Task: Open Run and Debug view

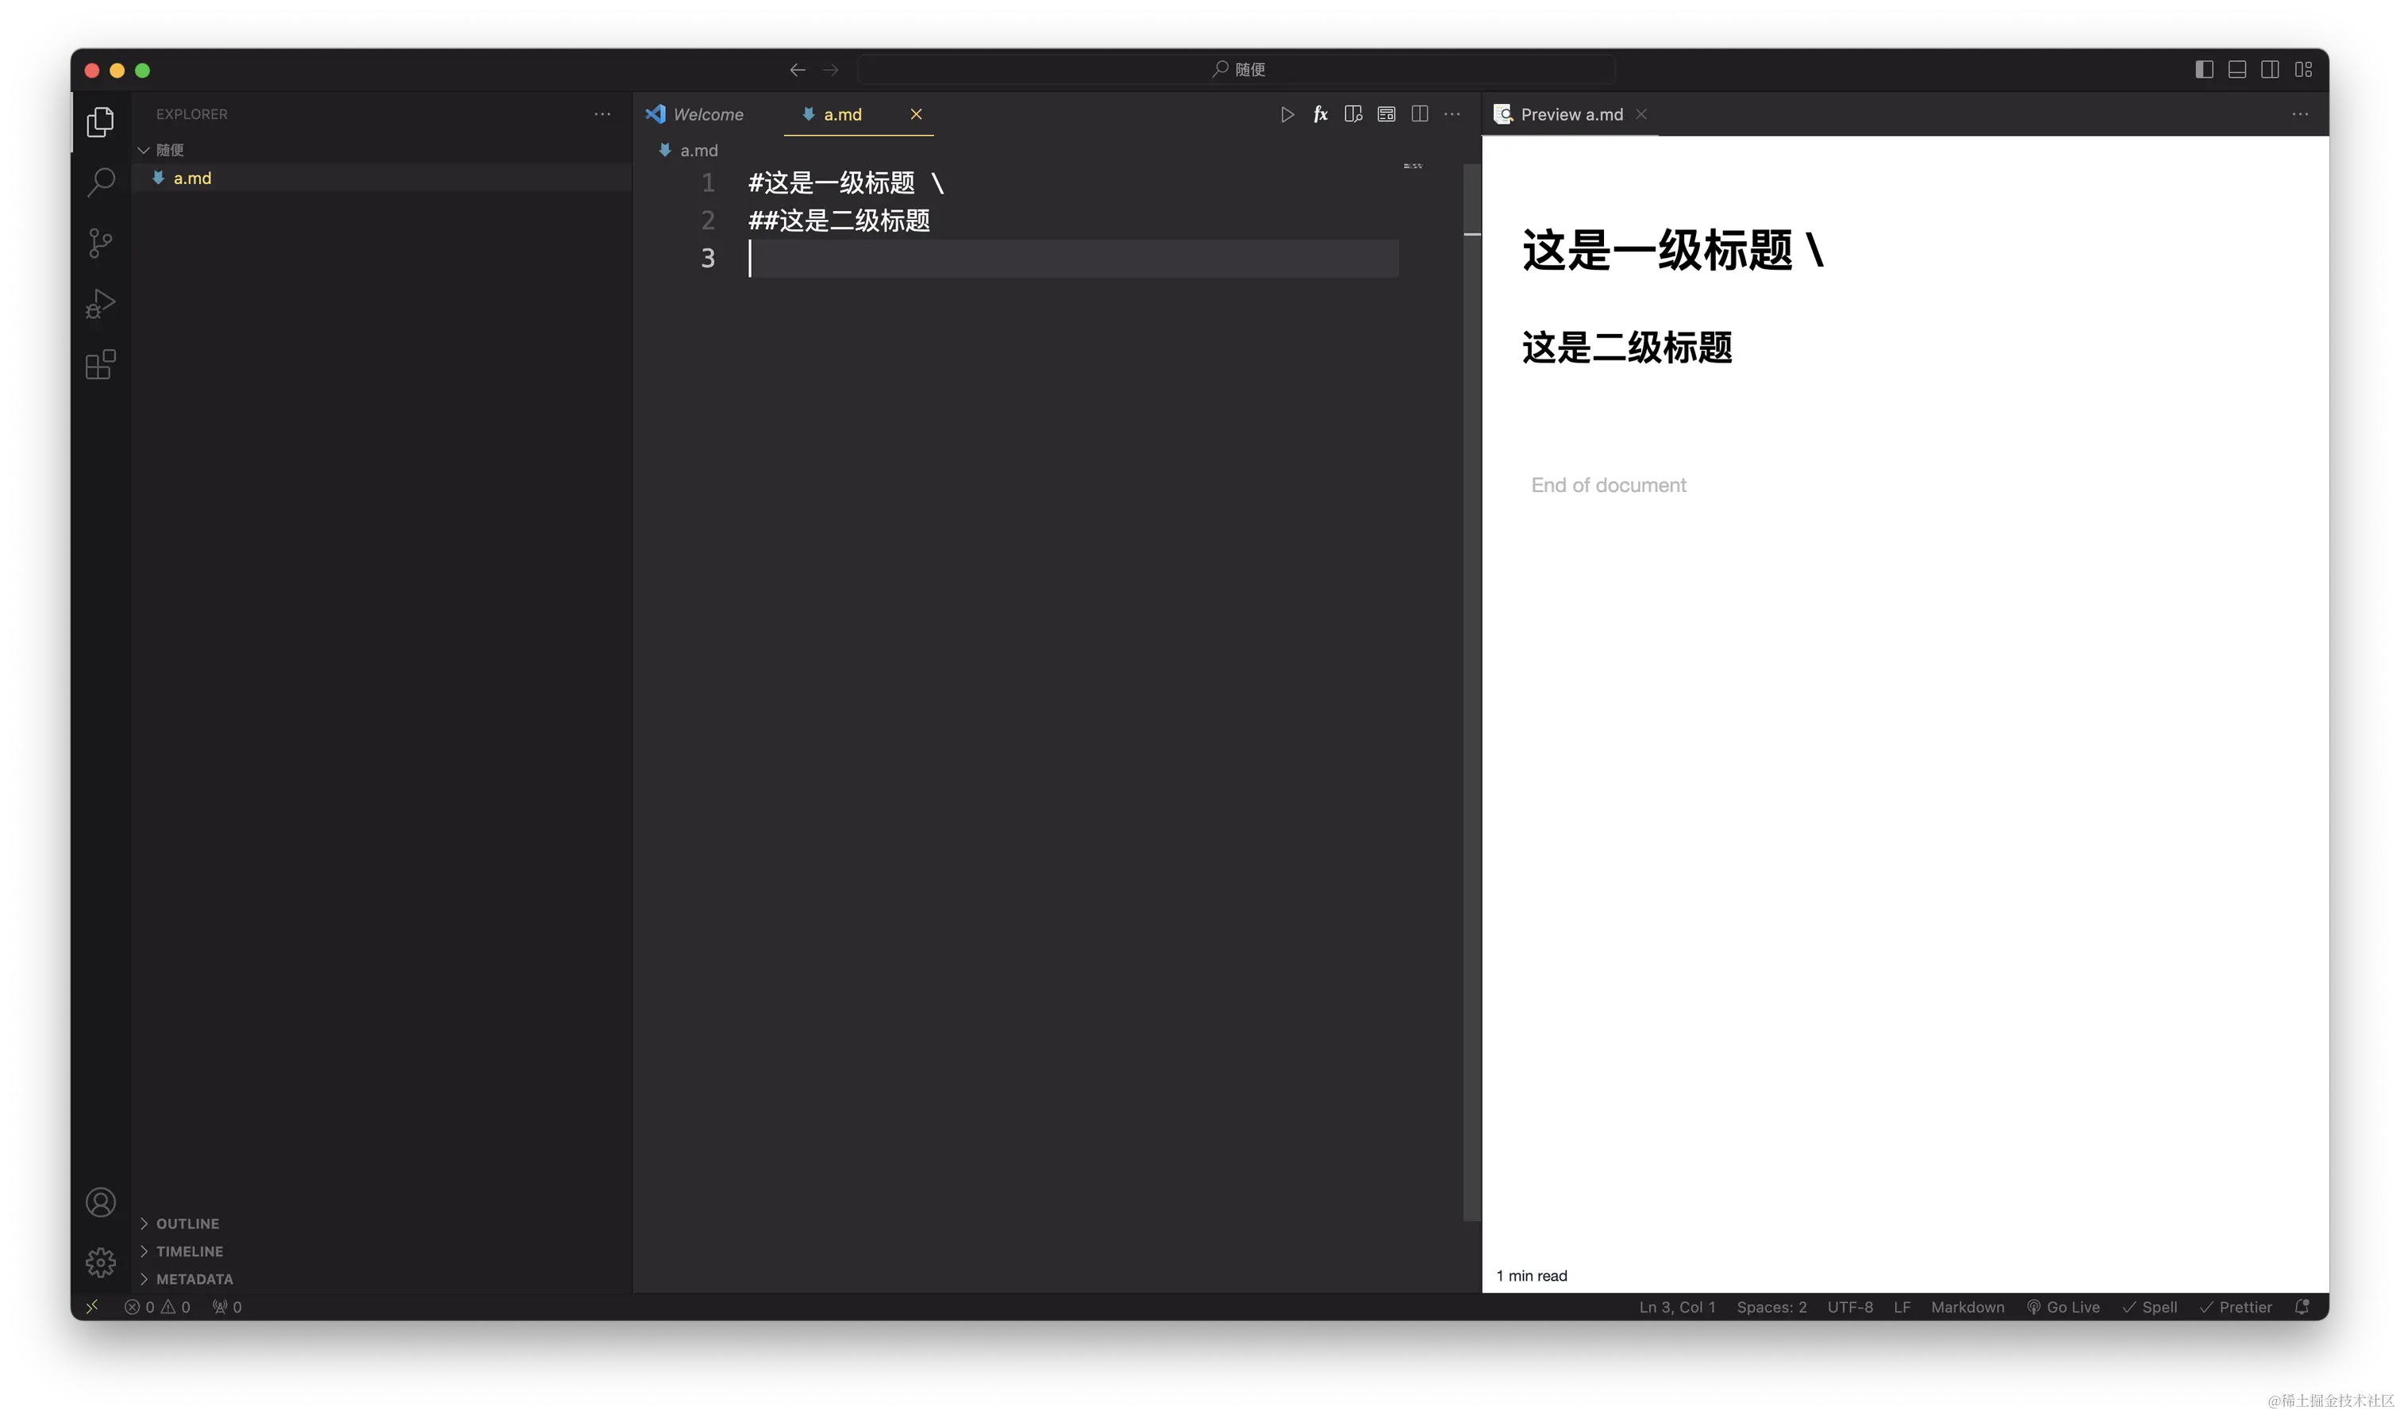Action: pyautogui.click(x=100, y=304)
